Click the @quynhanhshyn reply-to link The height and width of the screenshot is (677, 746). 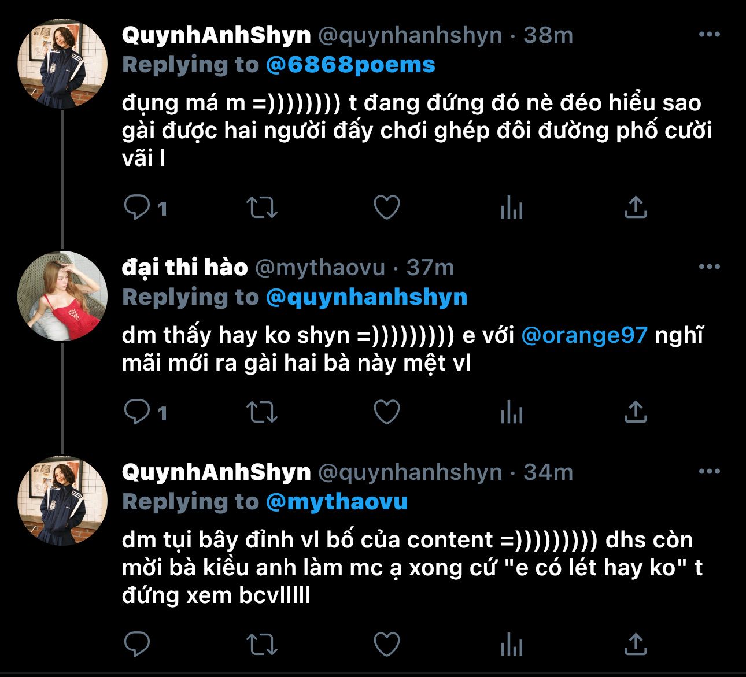point(367,297)
